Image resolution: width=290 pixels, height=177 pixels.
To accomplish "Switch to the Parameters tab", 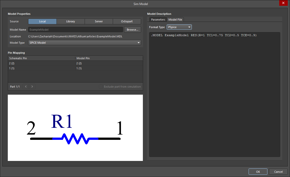I will (158, 19).
